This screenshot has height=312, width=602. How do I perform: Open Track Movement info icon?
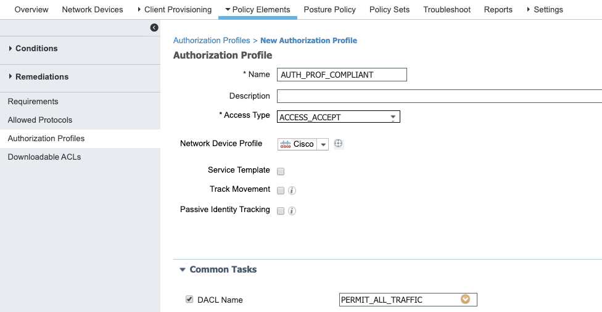[292, 191]
